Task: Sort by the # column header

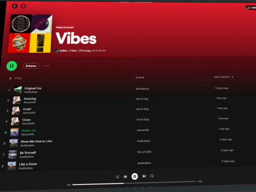Action: [x=10, y=78]
